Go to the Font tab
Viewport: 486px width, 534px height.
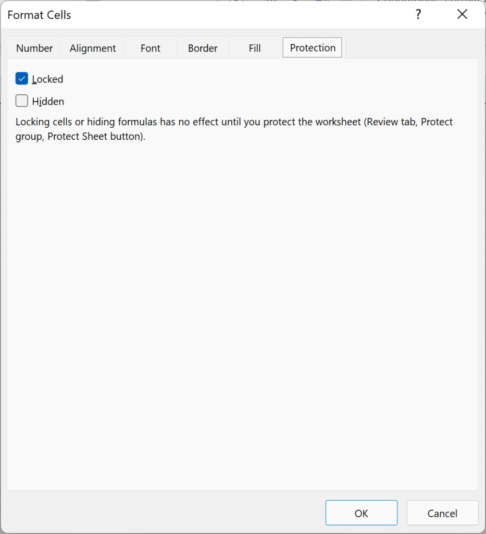tap(151, 48)
